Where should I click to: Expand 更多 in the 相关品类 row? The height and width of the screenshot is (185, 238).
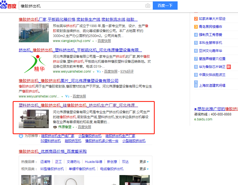pyautogui.click(x=144, y=169)
